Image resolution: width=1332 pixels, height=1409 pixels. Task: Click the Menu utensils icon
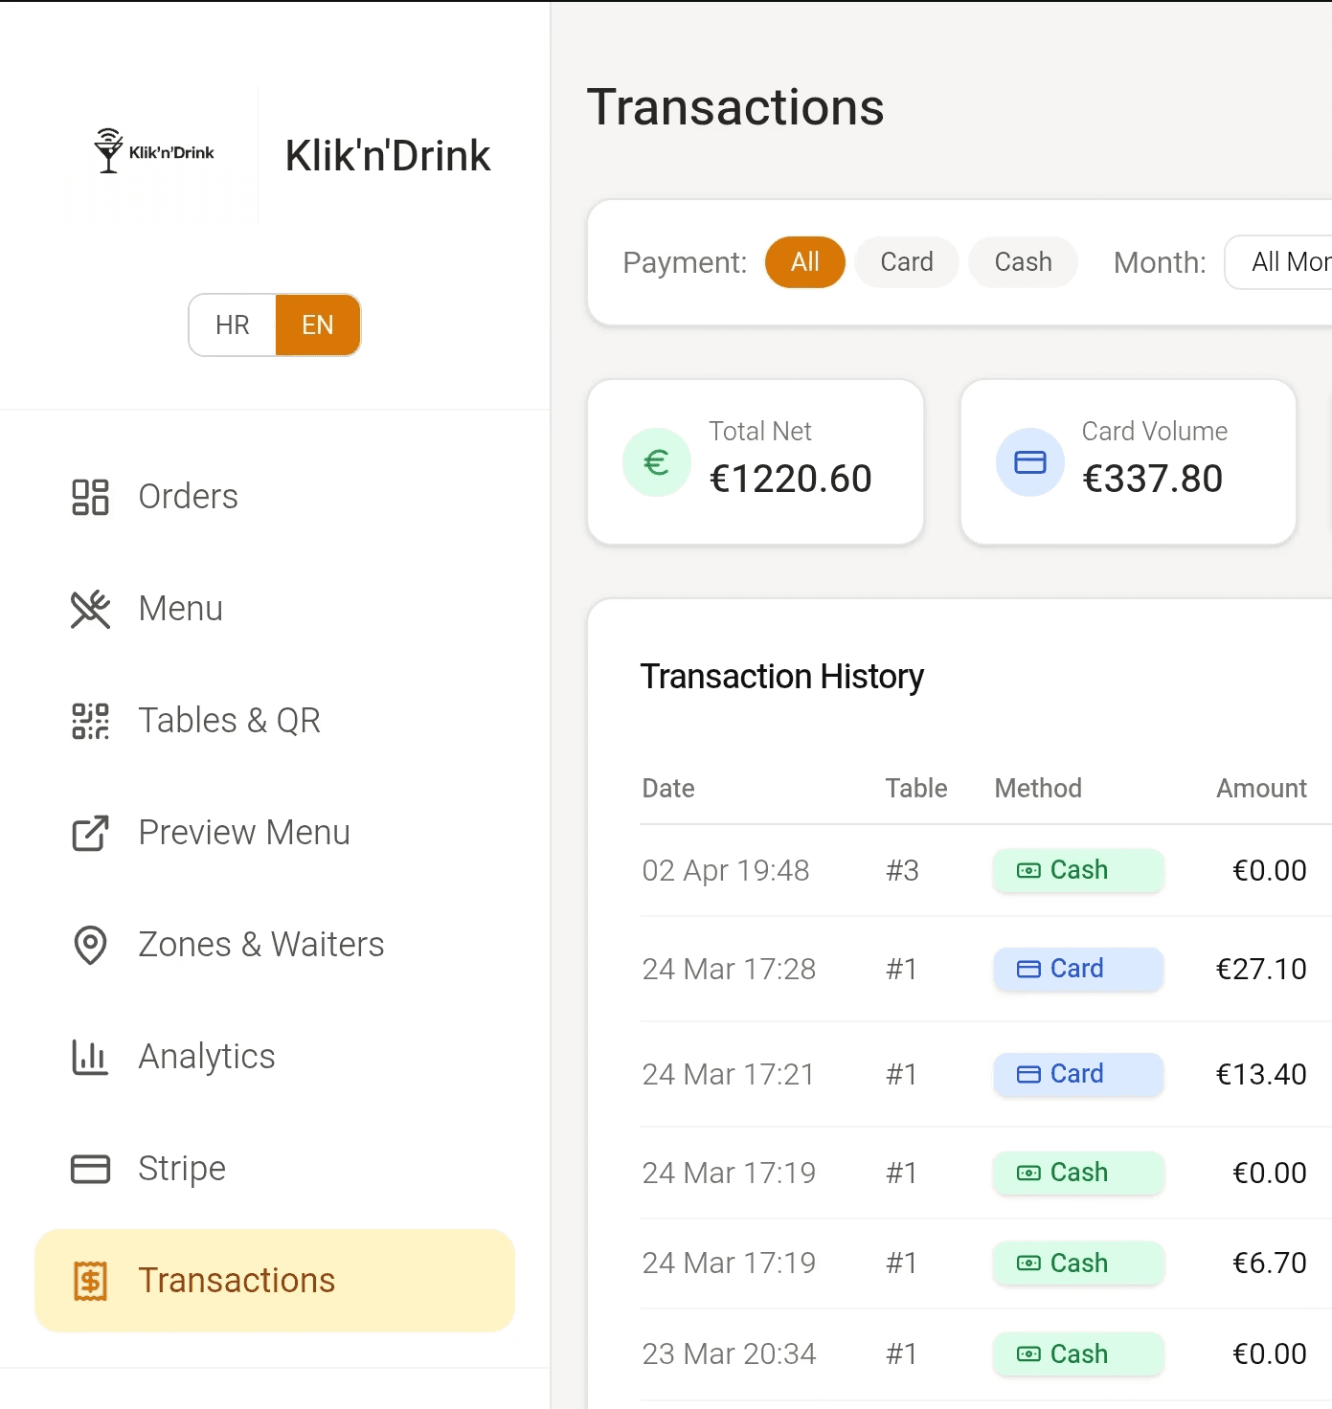click(x=91, y=609)
